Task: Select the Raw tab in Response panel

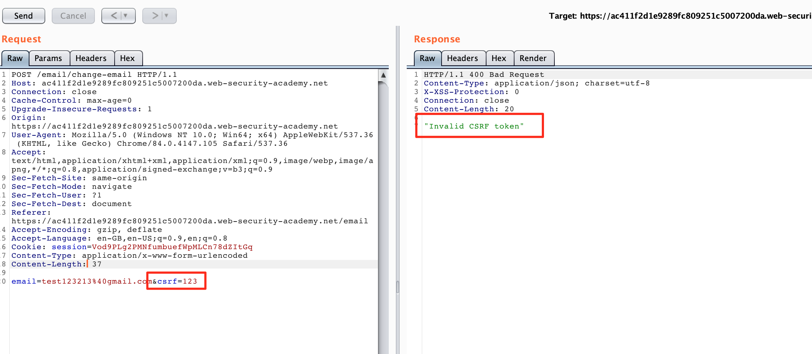Action: coord(427,58)
